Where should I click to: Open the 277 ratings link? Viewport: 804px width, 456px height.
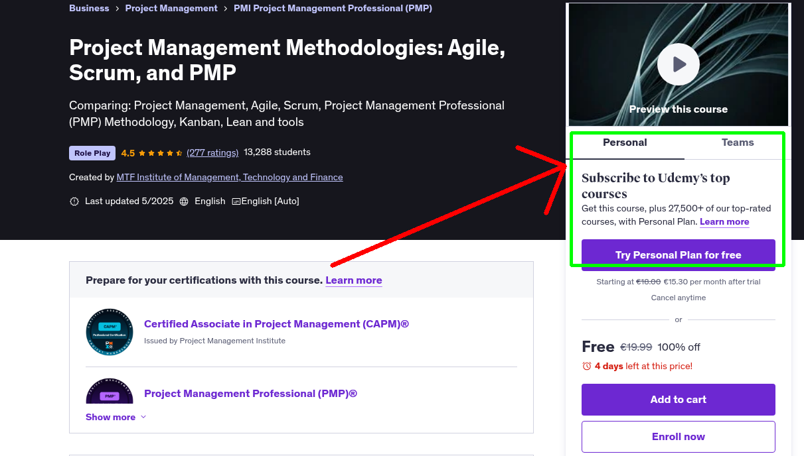point(212,152)
